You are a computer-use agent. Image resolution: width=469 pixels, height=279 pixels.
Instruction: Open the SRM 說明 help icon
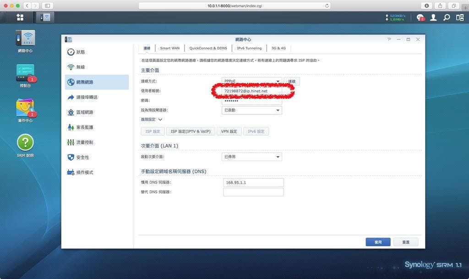coord(25,143)
